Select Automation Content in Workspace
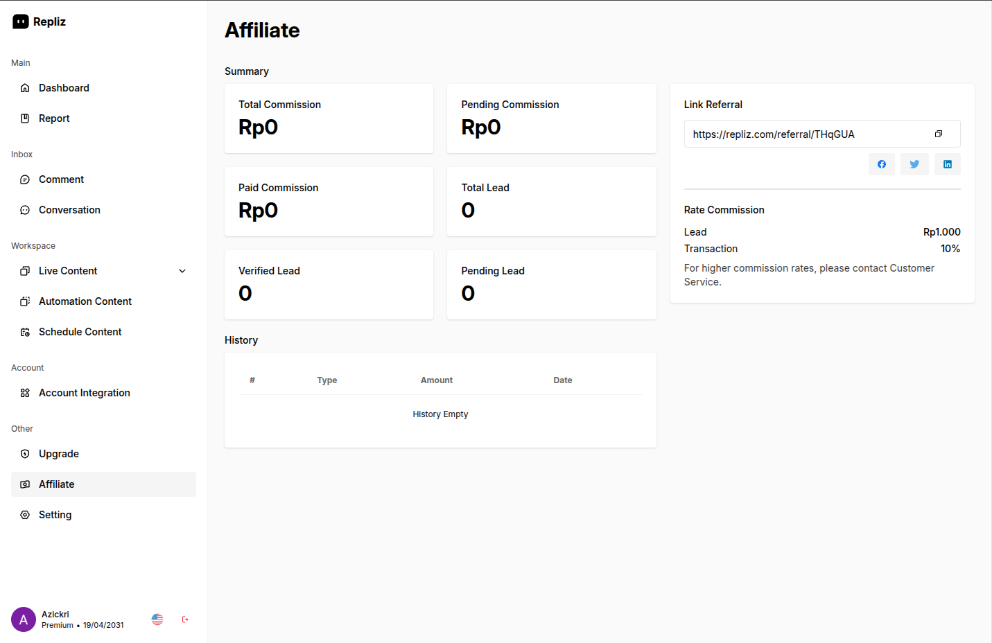 [85, 301]
